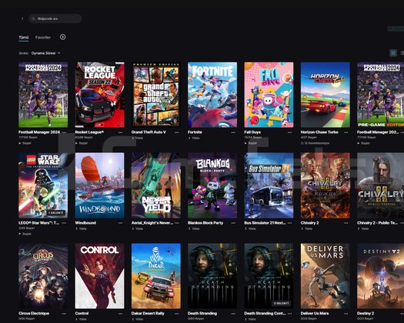Open three-dot menu for Grand Theft Auto V
Viewport: 404px width, 323px height.
(177, 132)
